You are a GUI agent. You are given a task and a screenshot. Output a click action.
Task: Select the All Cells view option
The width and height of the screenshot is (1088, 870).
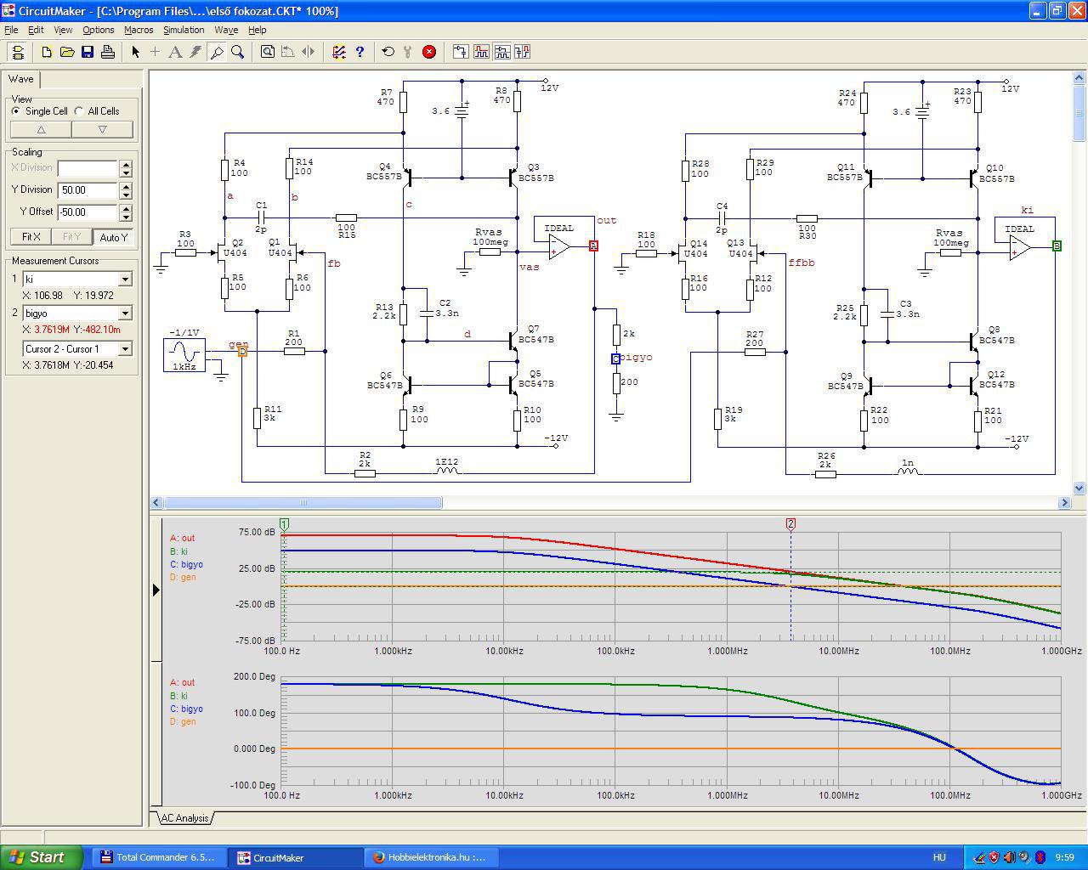tap(79, 111)
